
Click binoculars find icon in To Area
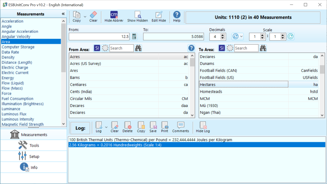(x=263, y=48)
